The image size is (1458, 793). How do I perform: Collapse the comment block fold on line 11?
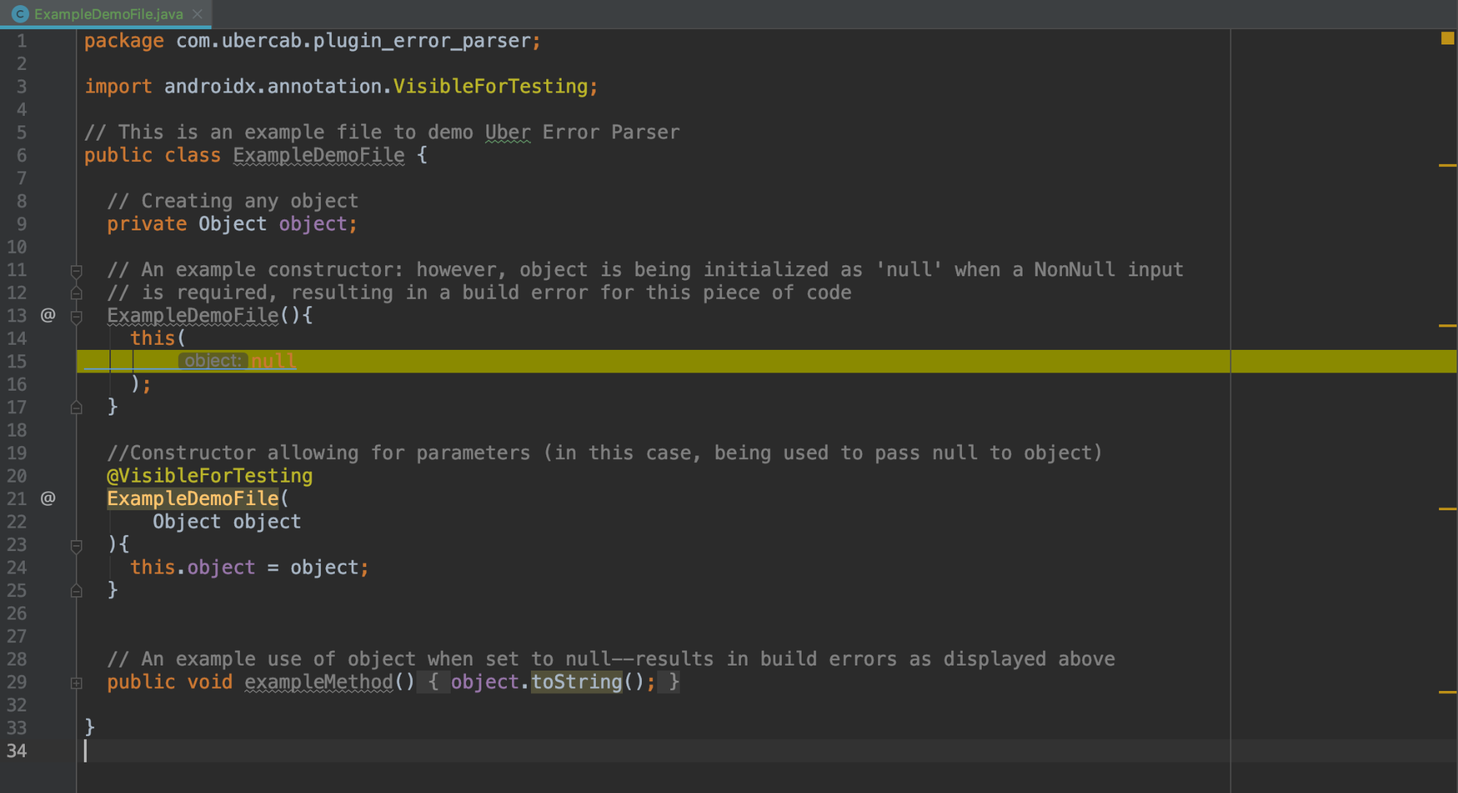pos(76,270)
